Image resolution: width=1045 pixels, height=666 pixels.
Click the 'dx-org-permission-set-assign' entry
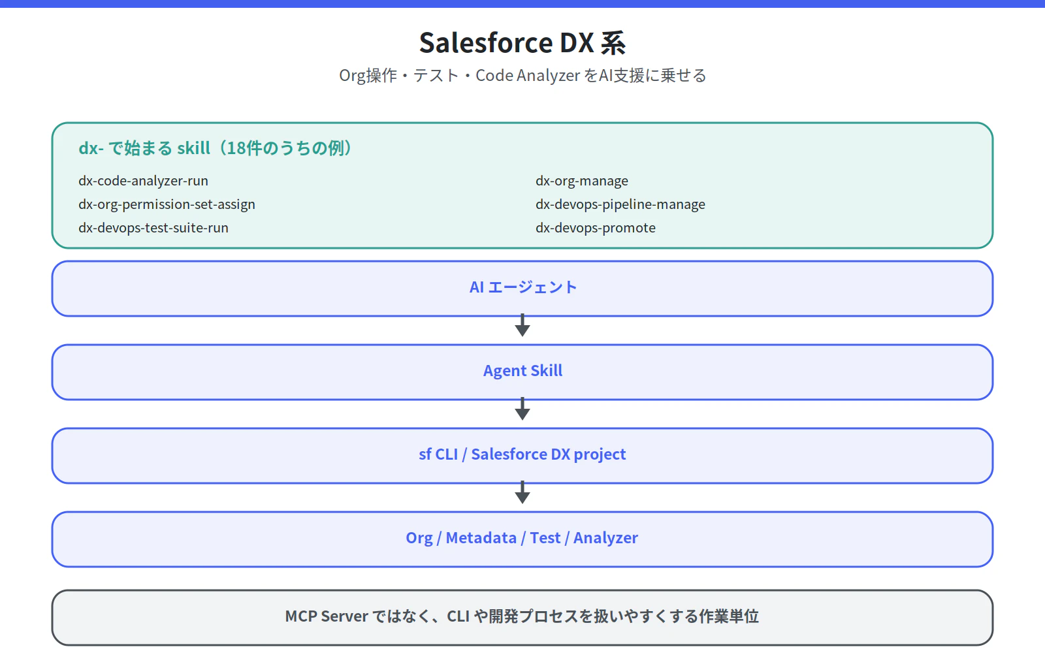(x=167, y=204)
